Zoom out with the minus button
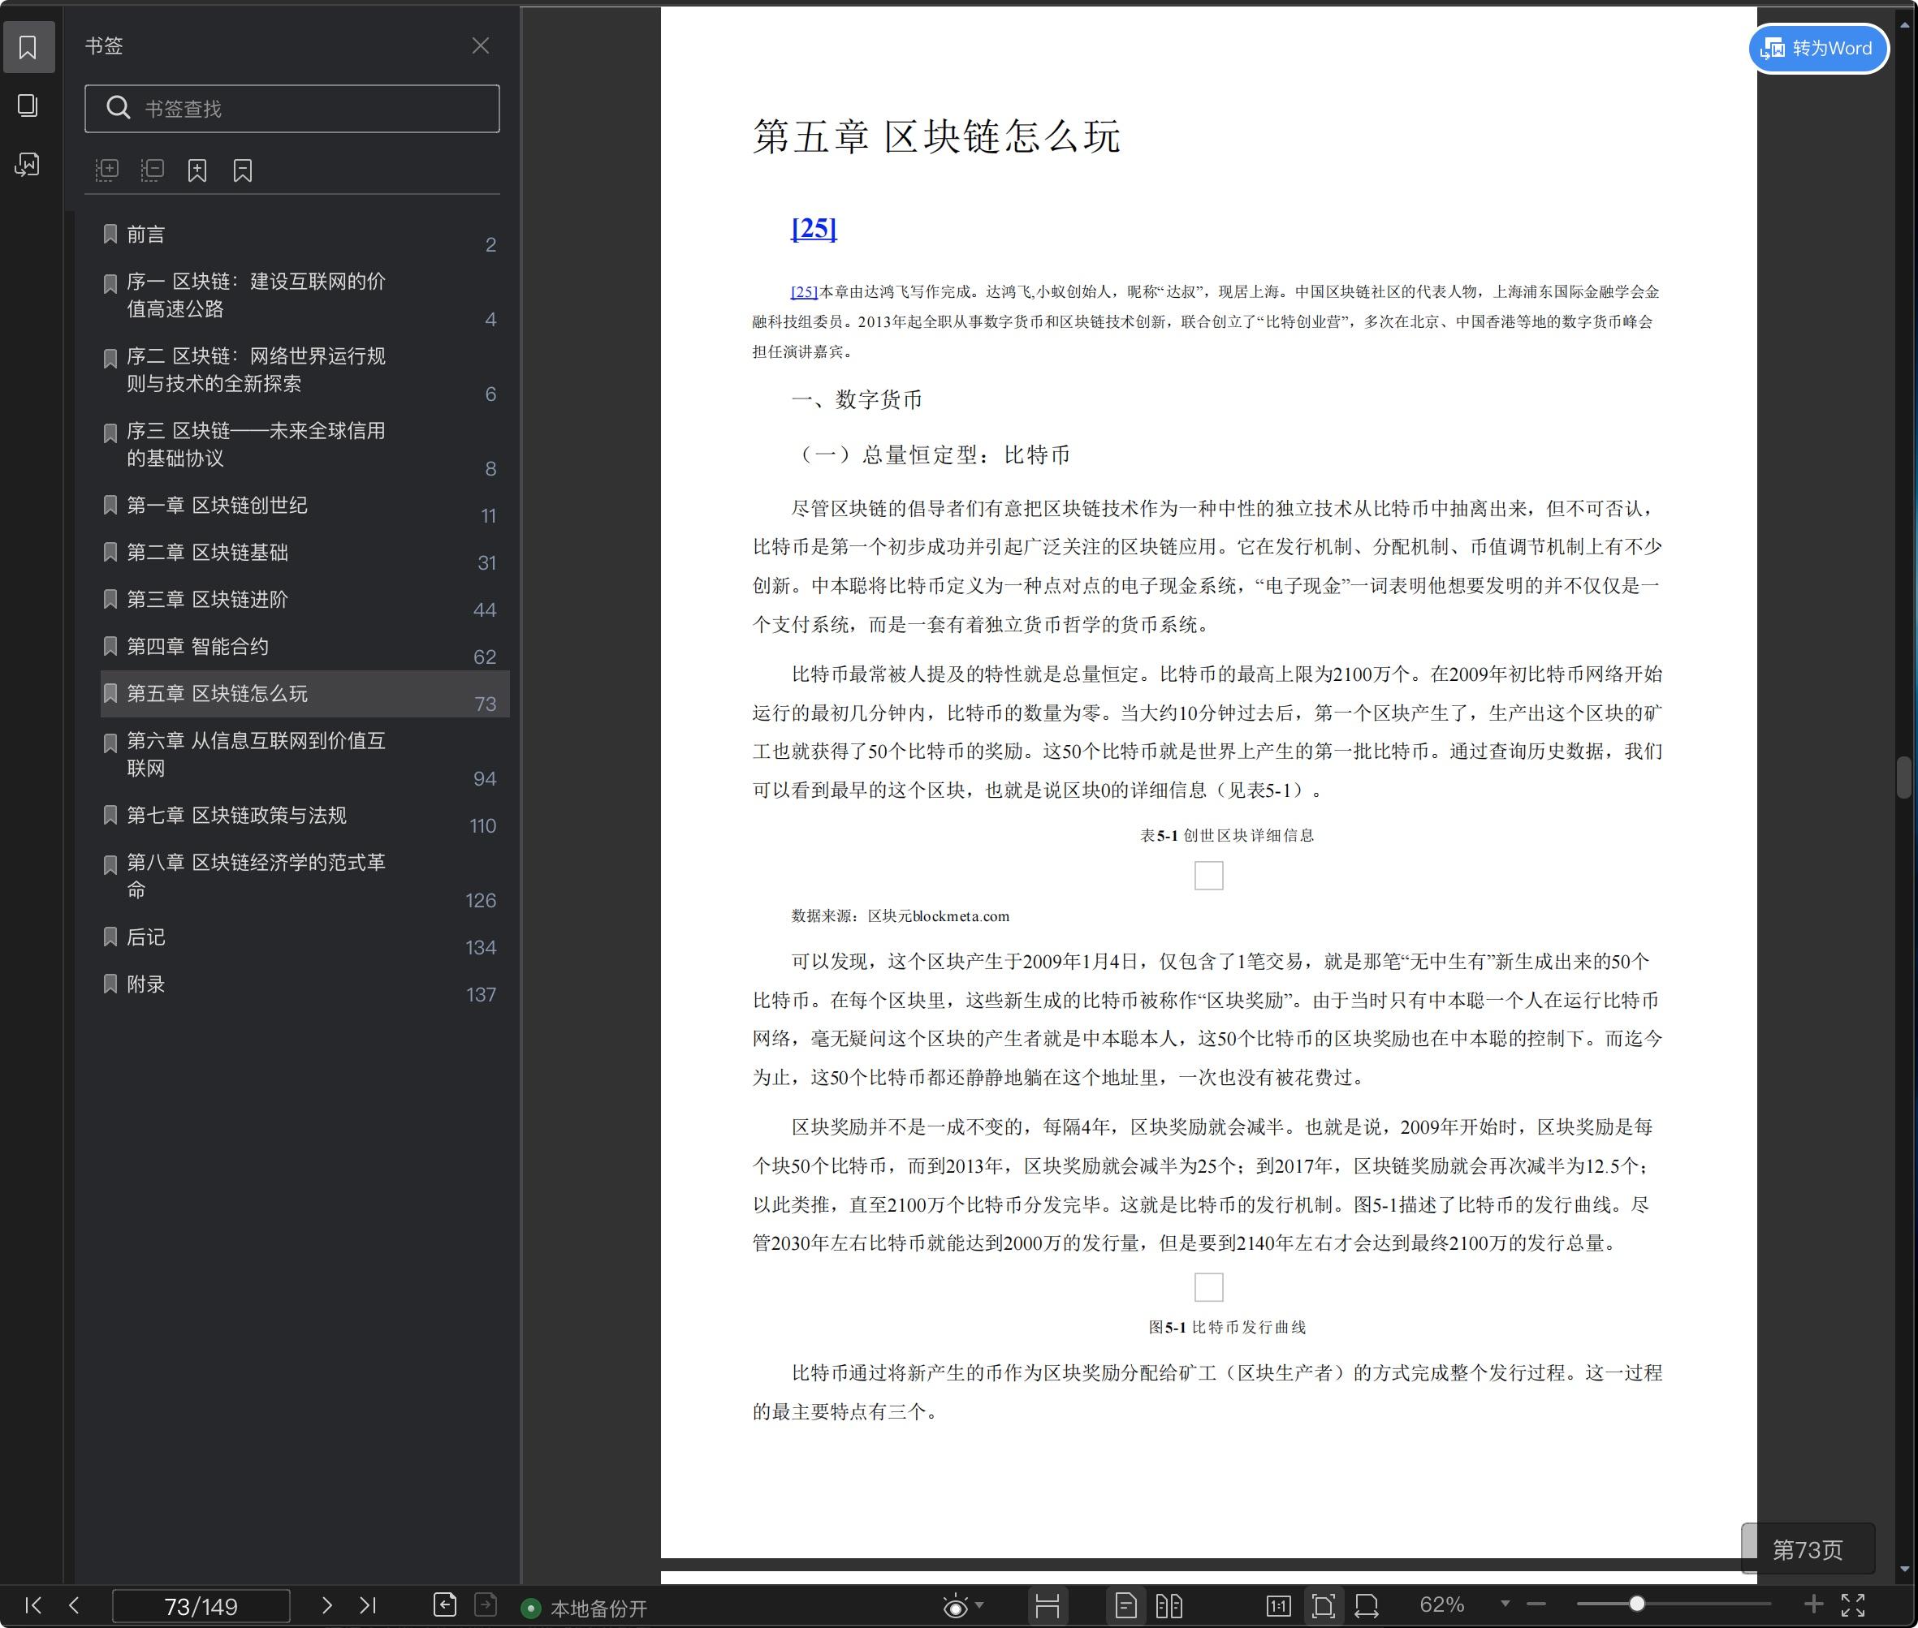Image resolution: width=1918 pixels, height=1628 pixels. click(x=1536, y=1605)
